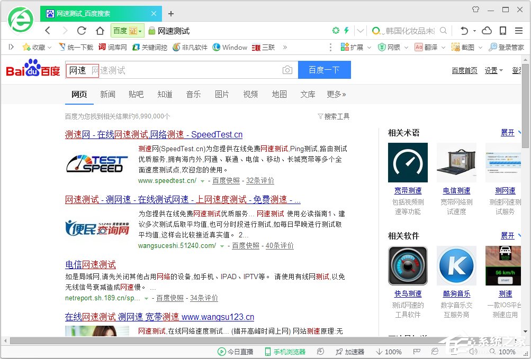Switch to the 新闻 search category

click(107, 94)
